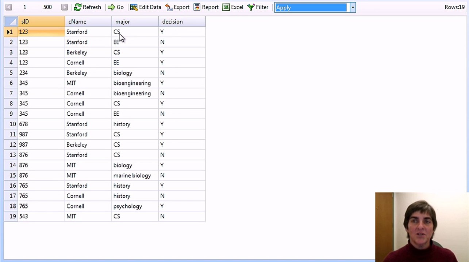Sort by the decision column header
Screen dimensions: 469x262
click(182, 21)
